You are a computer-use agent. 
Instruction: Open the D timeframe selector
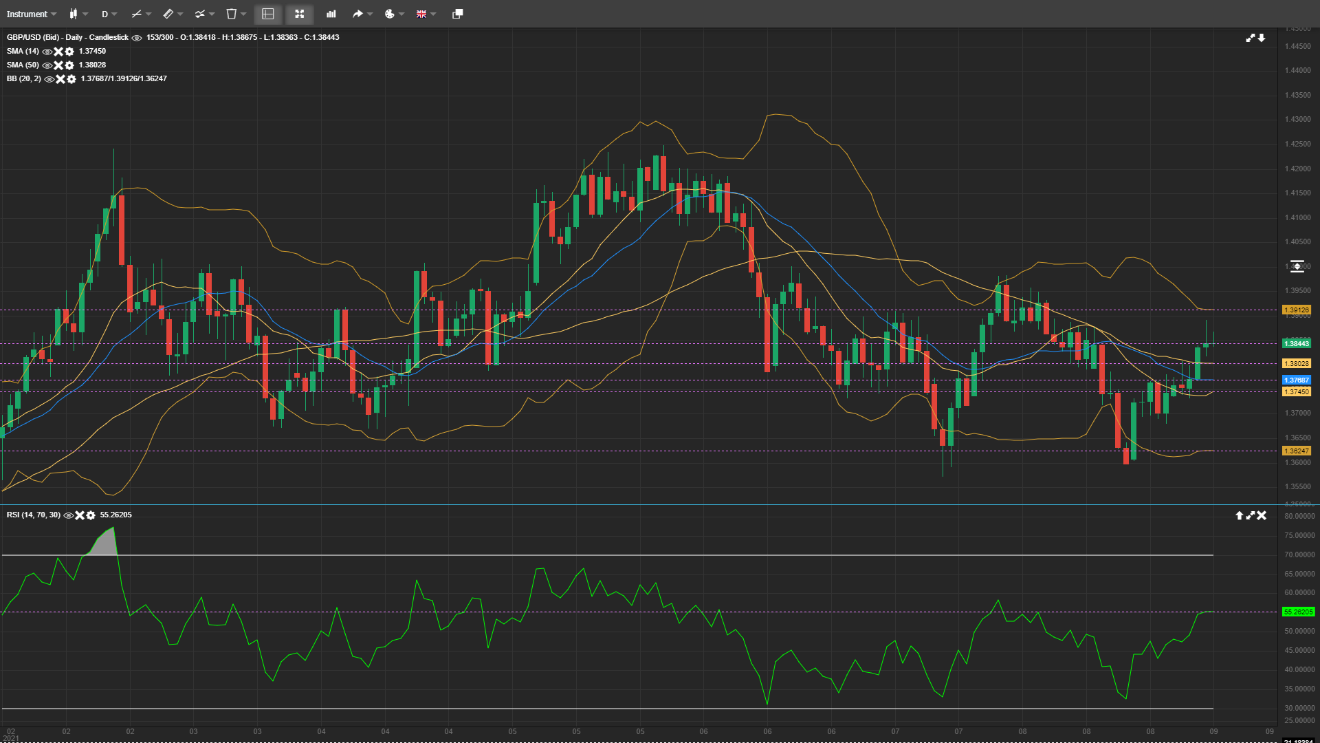[x=104, y=14]
